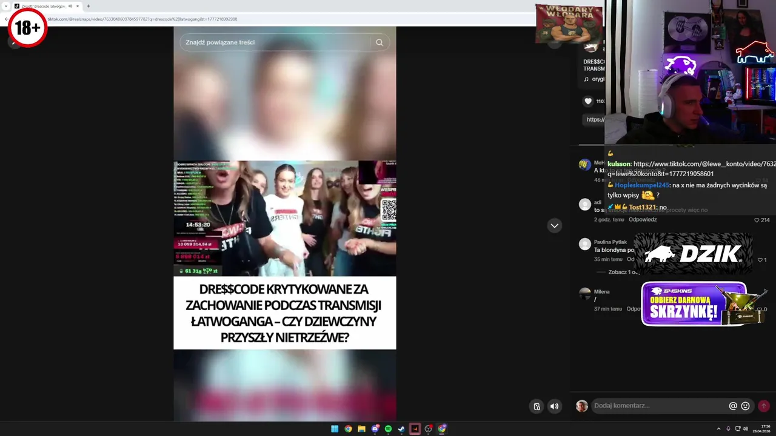Viewport: 776px width, 436px height.
Task: Open adi's profile avatar
Action: point(585,205)
